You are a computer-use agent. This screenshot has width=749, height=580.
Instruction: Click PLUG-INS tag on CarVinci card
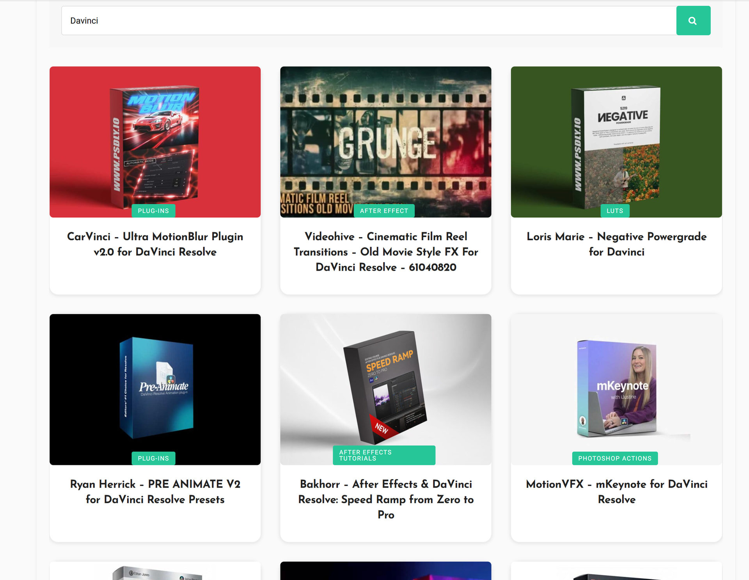coord(153,211)
